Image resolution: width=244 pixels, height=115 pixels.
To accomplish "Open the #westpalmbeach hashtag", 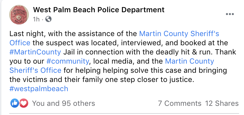I will (39, 89).
